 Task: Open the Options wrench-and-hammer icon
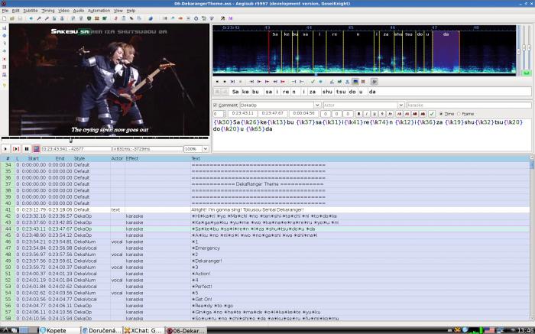click(x=223, y=18)
